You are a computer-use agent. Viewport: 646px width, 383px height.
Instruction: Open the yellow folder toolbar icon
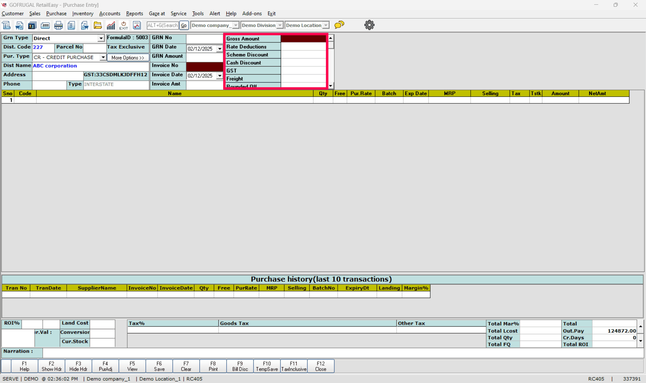point(98,25)
